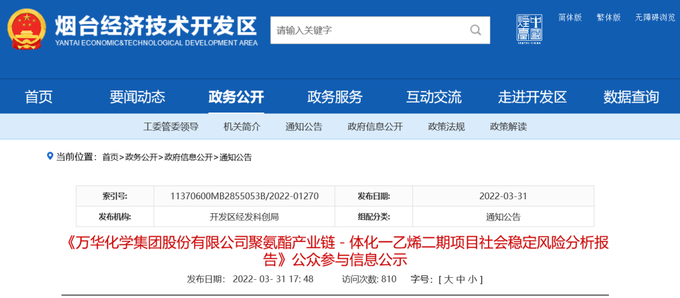Viewport: 680px width, 298px height.
Task: Click the search magnifier icon
Action: point(476,30)
